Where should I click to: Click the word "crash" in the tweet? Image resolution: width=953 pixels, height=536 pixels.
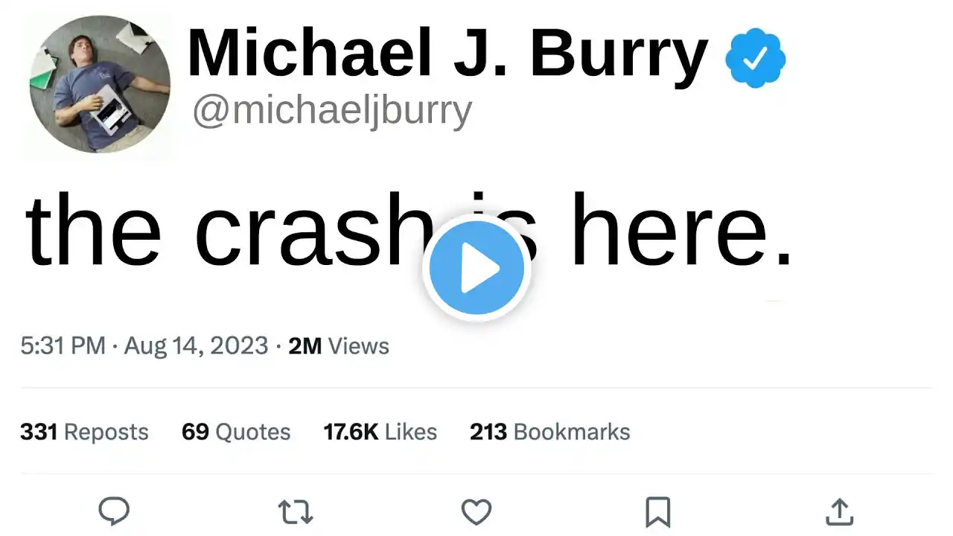click(313, 230)
